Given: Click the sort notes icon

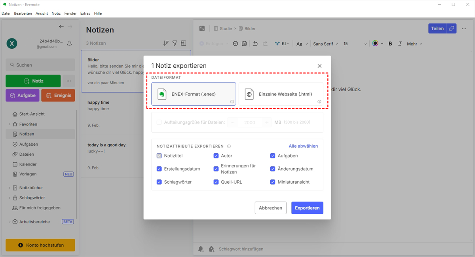Looking at the screenshot, I should (166, 43).
